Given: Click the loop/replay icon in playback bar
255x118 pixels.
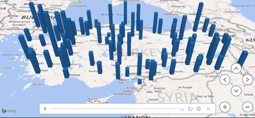Looking at the screenshot, I should click(x=190, y=109).
